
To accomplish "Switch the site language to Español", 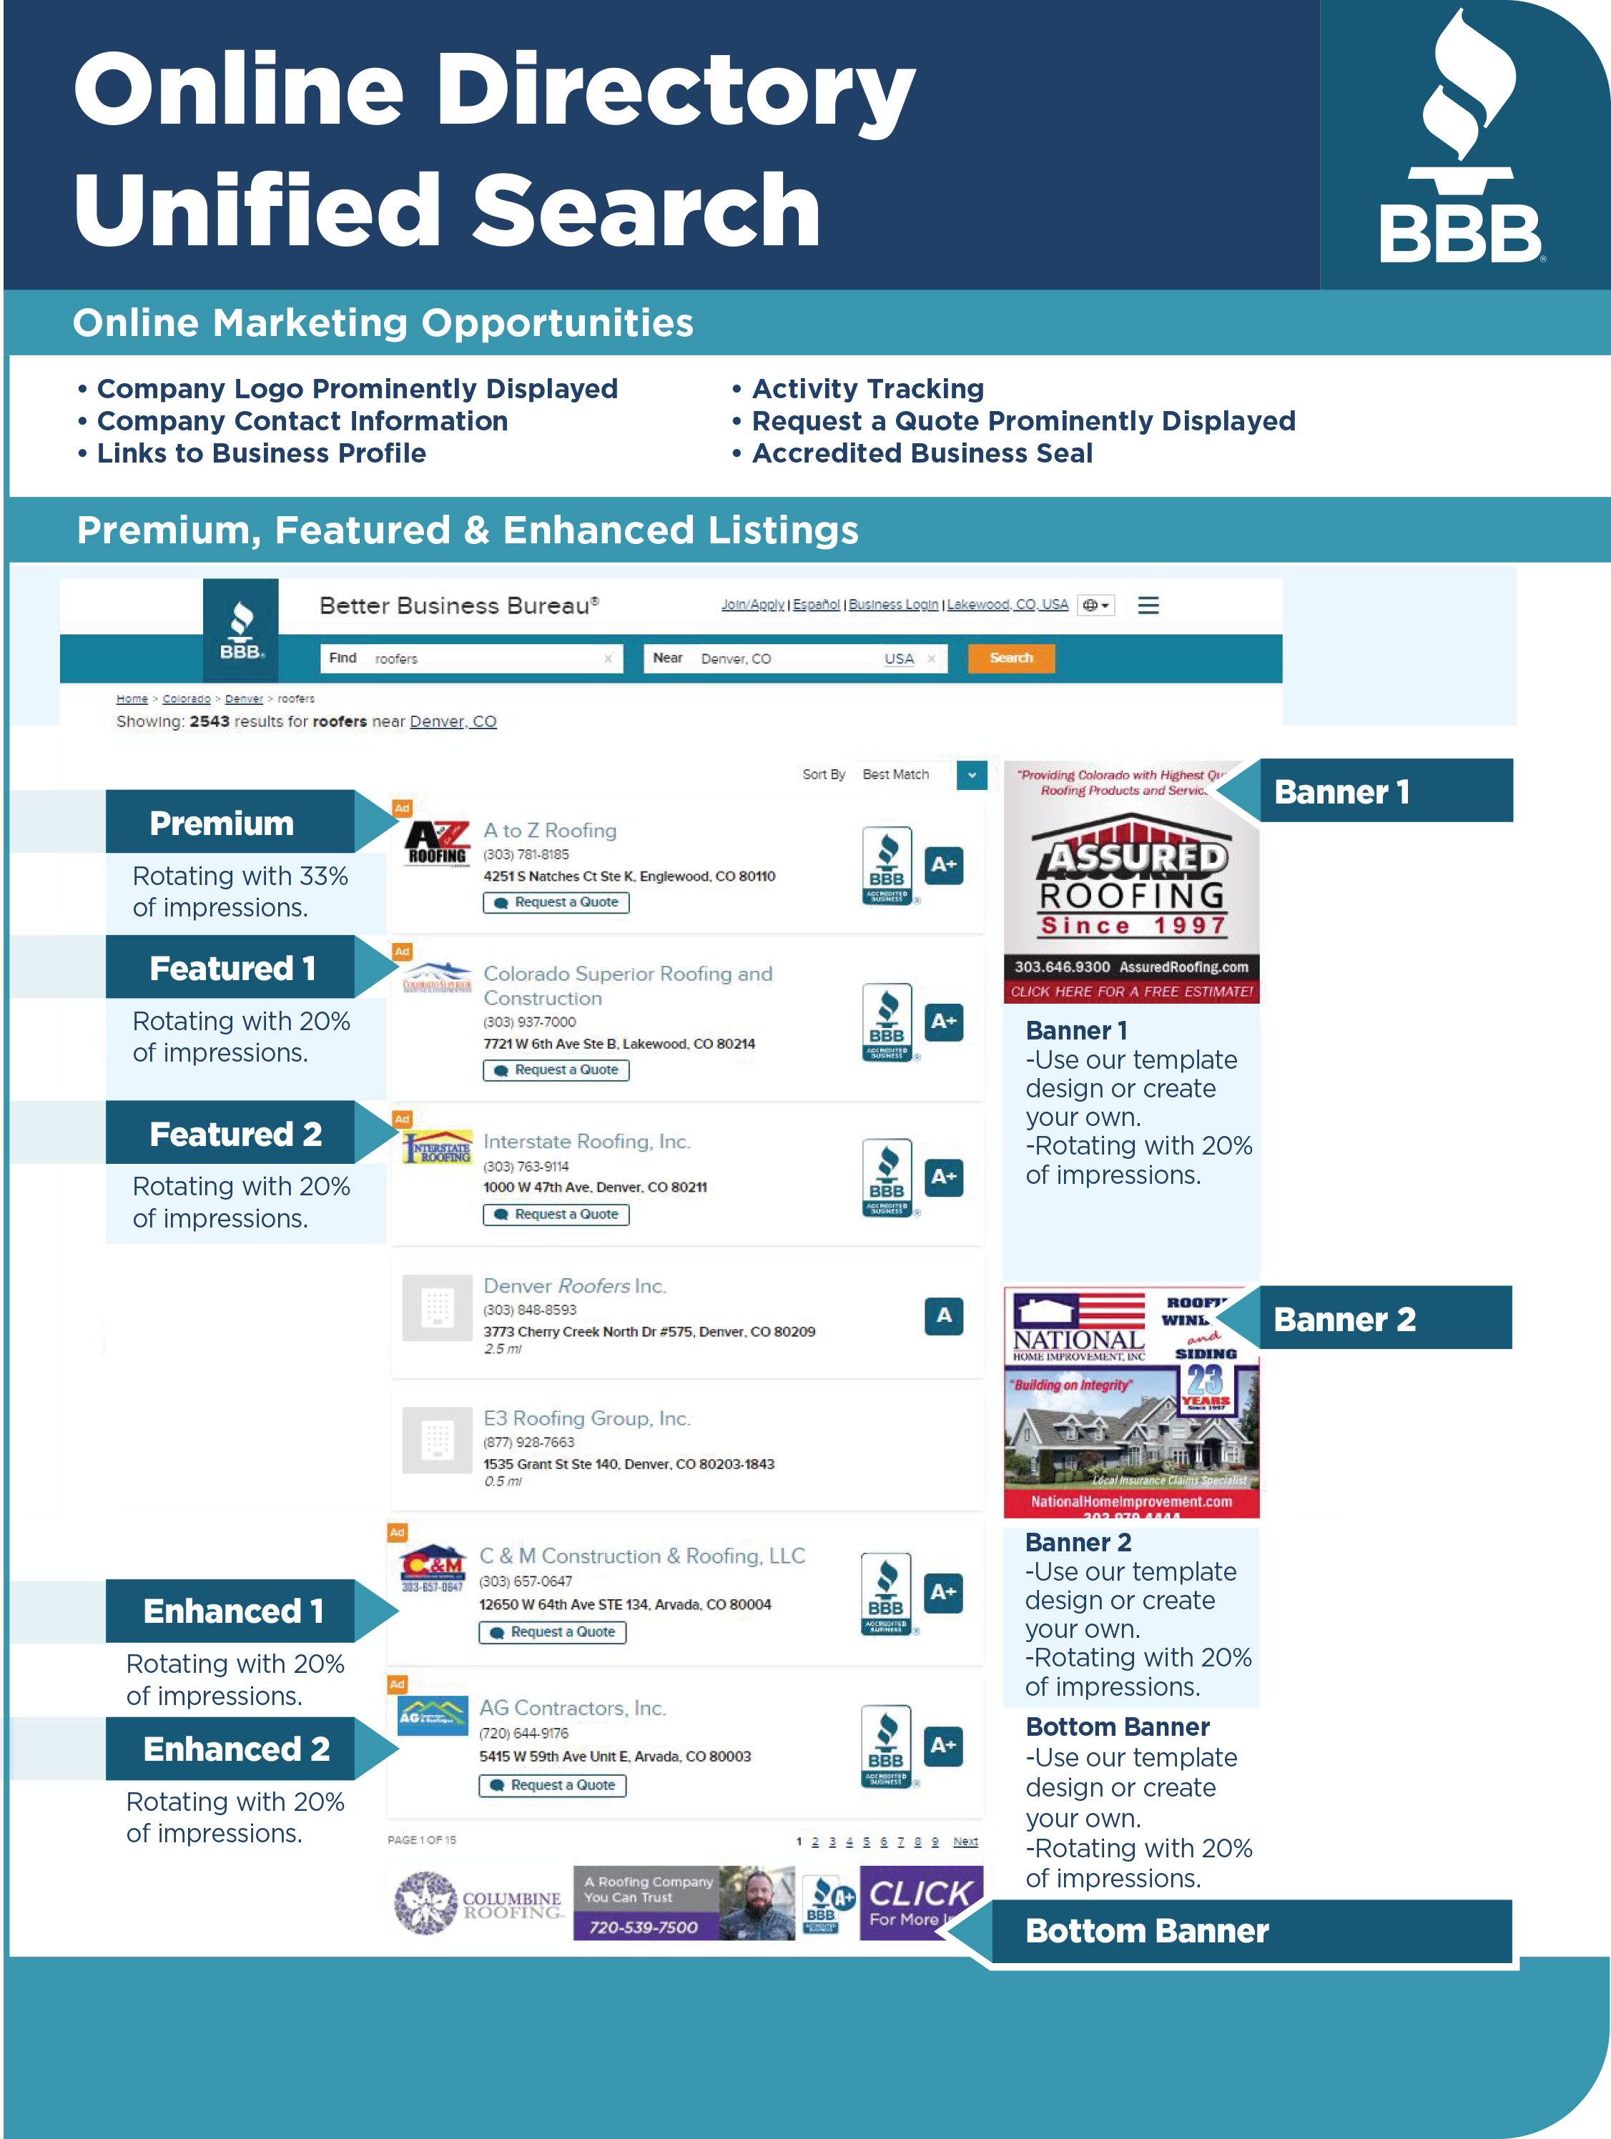I will [x=816, y=606].
